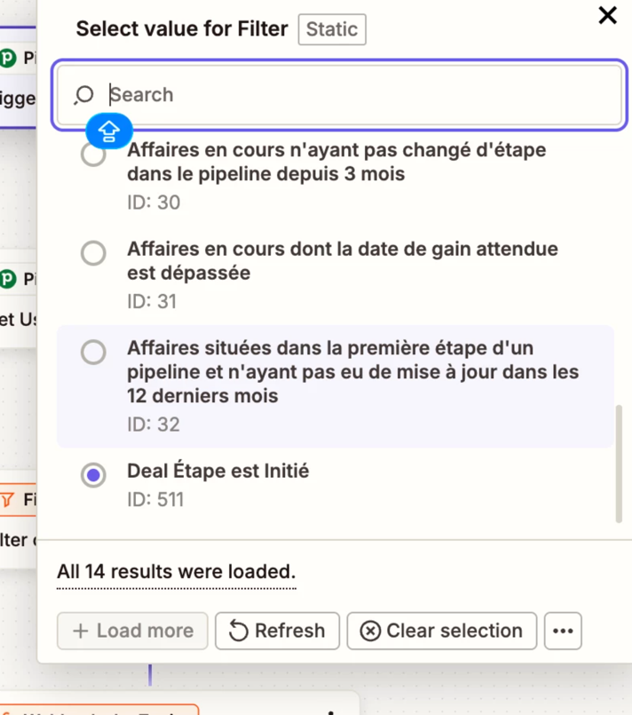The width and height of the screenshot is (632, 715).
Task: Select radio for filter ID: 32
Action: (93, 352)
